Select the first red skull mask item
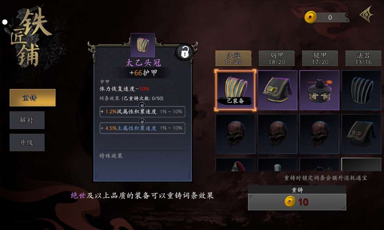Image resolution: width=384 pixels, height=230 pixels. [x=235, y=134]
